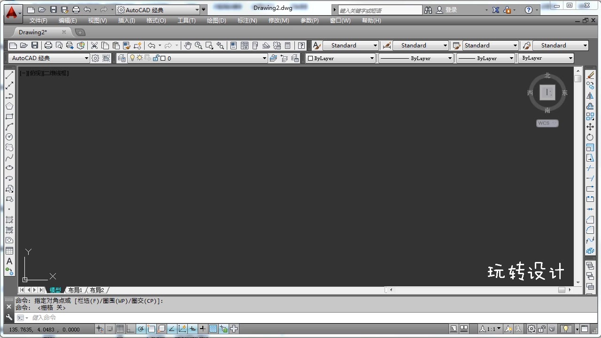Click the new drawing tab plus button
Image resolution: width=601 pixels, height=338 pixels.
coord(80,32)
